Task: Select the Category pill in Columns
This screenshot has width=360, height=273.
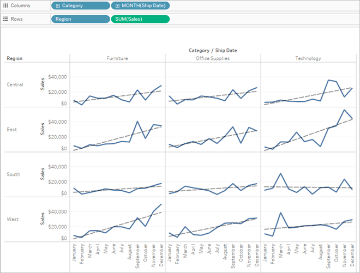Action: point(81,5)
